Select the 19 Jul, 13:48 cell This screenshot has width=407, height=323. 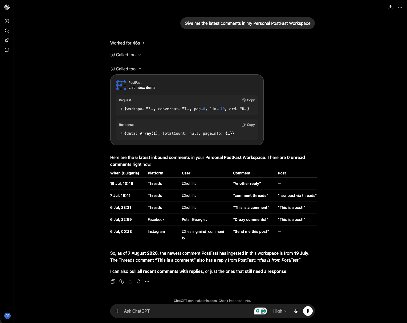[x=122, y=184]
